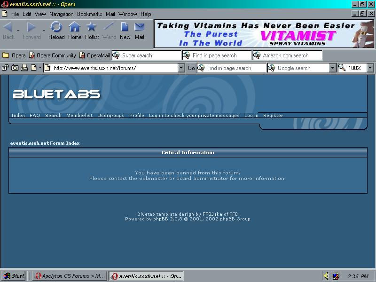Screen dimensions: 376x282
Task: Open the forum FAQ link
Action: point(35,116)
